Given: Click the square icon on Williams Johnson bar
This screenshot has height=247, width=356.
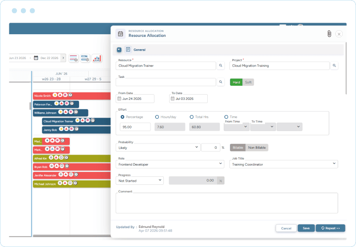Looking at the screenshot, I should 71,112.
